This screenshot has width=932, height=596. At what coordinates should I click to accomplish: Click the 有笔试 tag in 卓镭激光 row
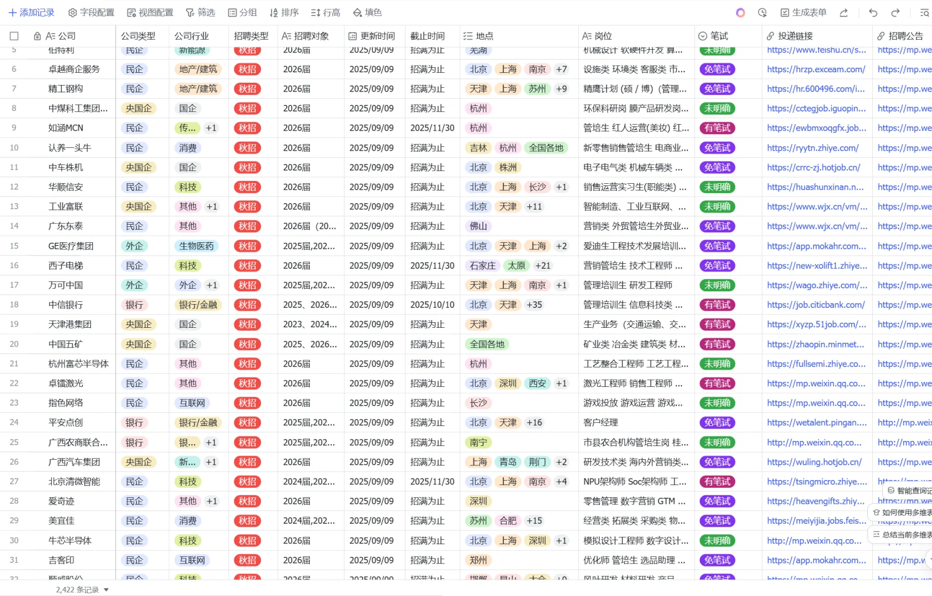717,384
